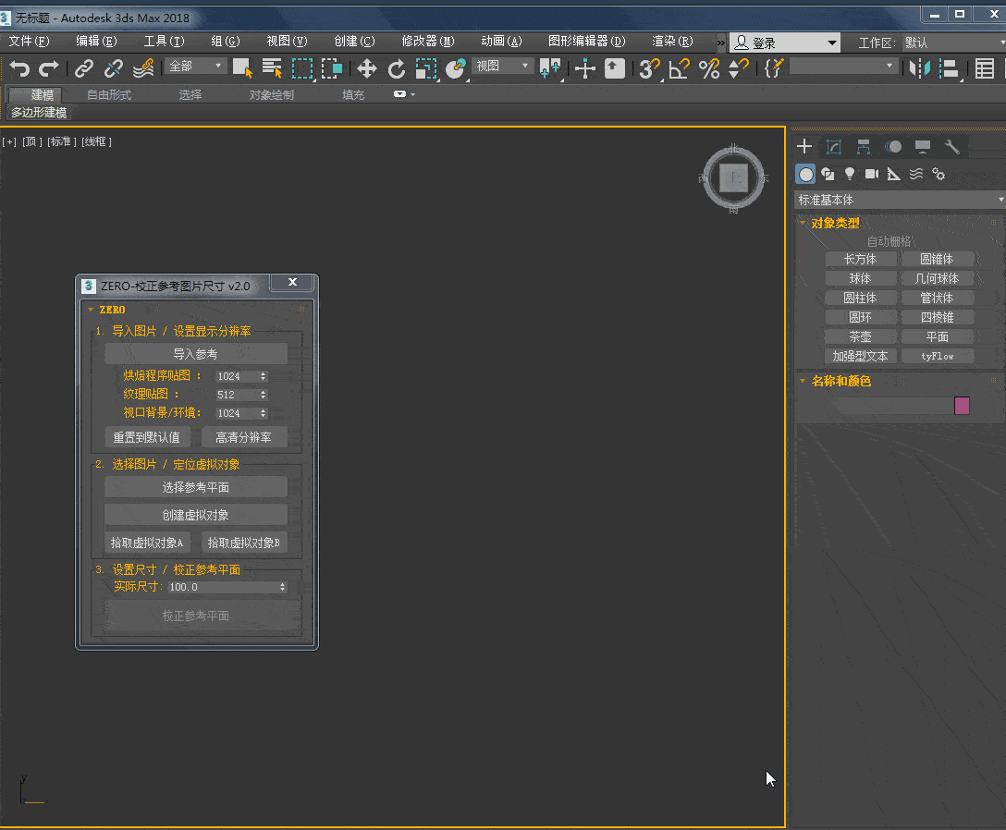Switch to Lights category icon
Image resolution: width=1006 pixels, height=830 pixels.
pos(850,174)
